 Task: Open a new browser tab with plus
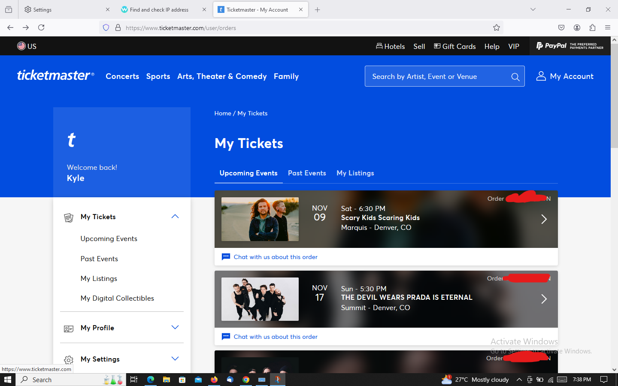click(318, 9)
